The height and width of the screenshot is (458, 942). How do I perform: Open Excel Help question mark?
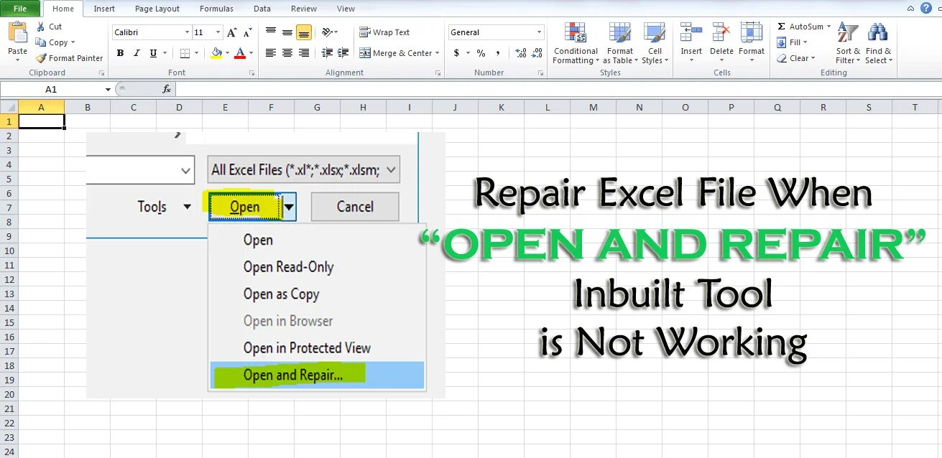point(926,8)
